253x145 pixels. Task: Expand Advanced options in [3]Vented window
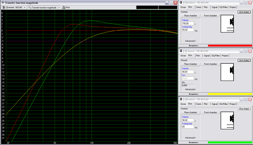point(190,138)
